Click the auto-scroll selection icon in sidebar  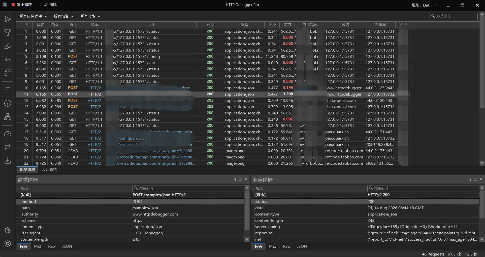[x=8, y=72]
